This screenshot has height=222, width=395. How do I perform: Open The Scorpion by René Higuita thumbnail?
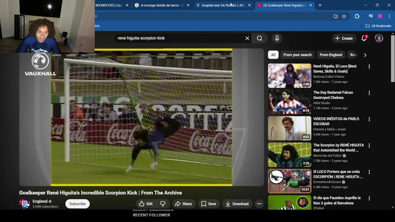289,155
